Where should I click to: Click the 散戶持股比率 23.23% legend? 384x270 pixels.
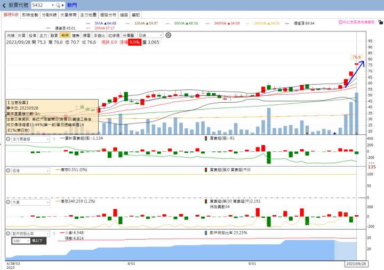point(226,233)
